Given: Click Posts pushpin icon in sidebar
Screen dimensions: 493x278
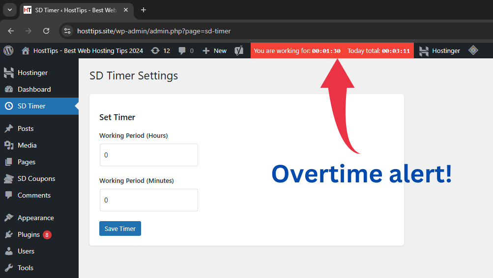Looking at the screenshot, I should tap(9, 128).
